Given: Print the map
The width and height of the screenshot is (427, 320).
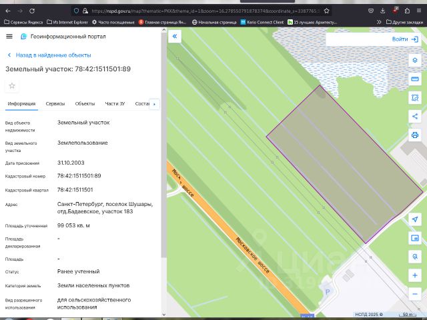Looking at the screenshot, I should pos(415,135).
